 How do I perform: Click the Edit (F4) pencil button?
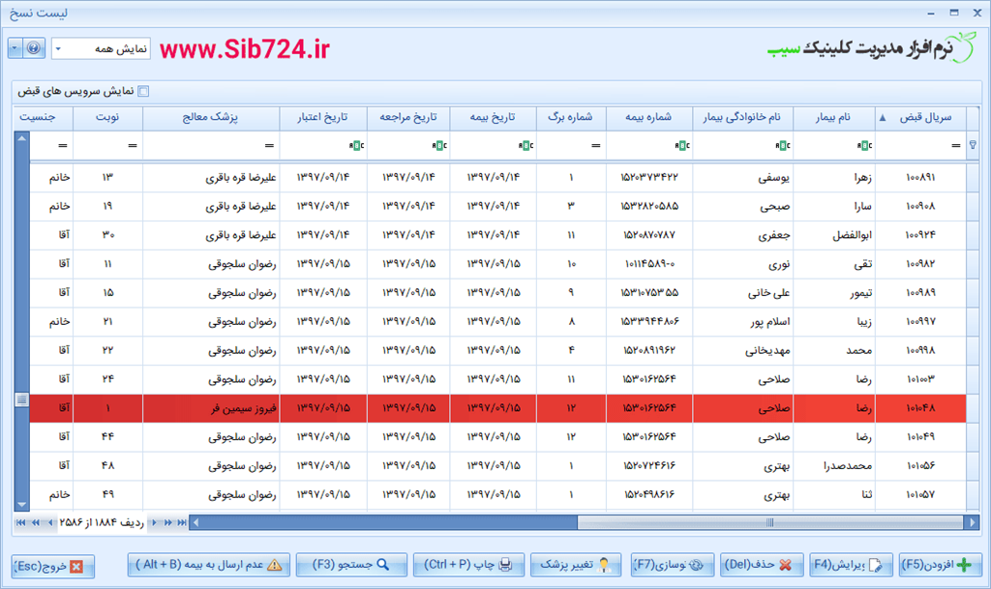point(850,565)
